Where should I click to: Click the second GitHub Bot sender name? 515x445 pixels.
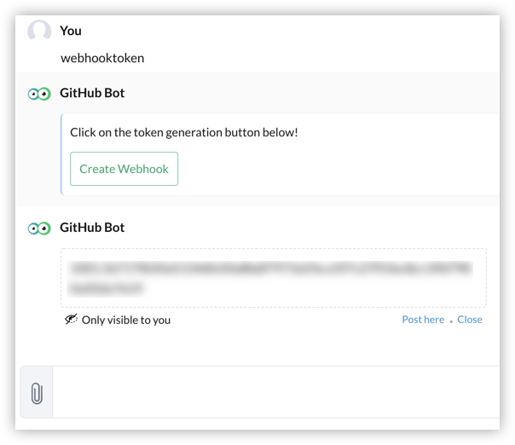[x=92, y=228]
